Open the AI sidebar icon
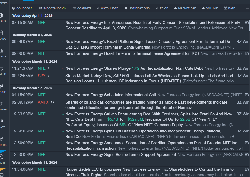Image resolution: width=250 pixels, height=177 pixels. (2, 174)
